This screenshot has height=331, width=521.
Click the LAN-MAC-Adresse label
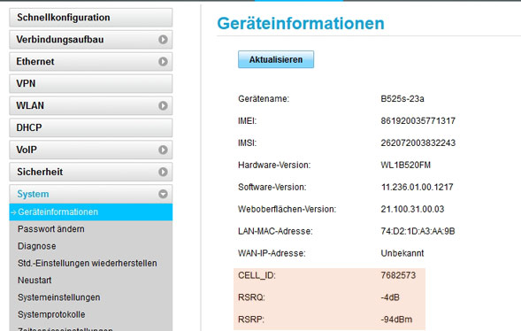point(275,231)
